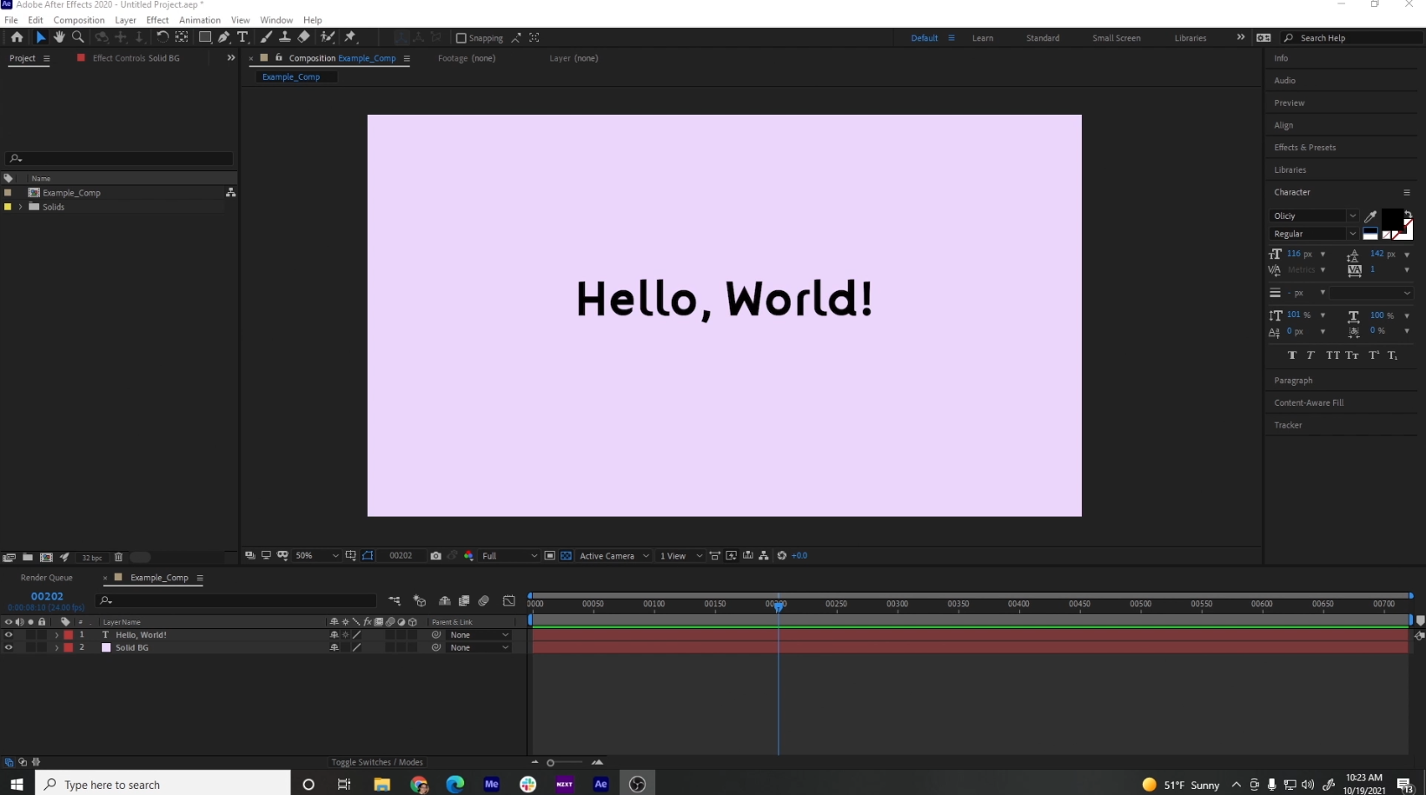1426x795 pixels.
Task: Hide the Solid BG layer
Action: click(x=8, y=647)
